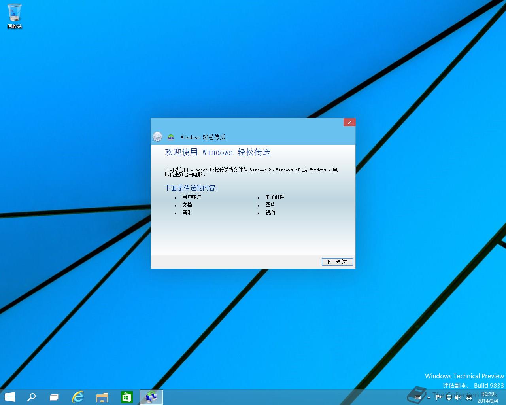Click the 下一步(N) button
Screen dimensions: 506x405
coord(337,262)
